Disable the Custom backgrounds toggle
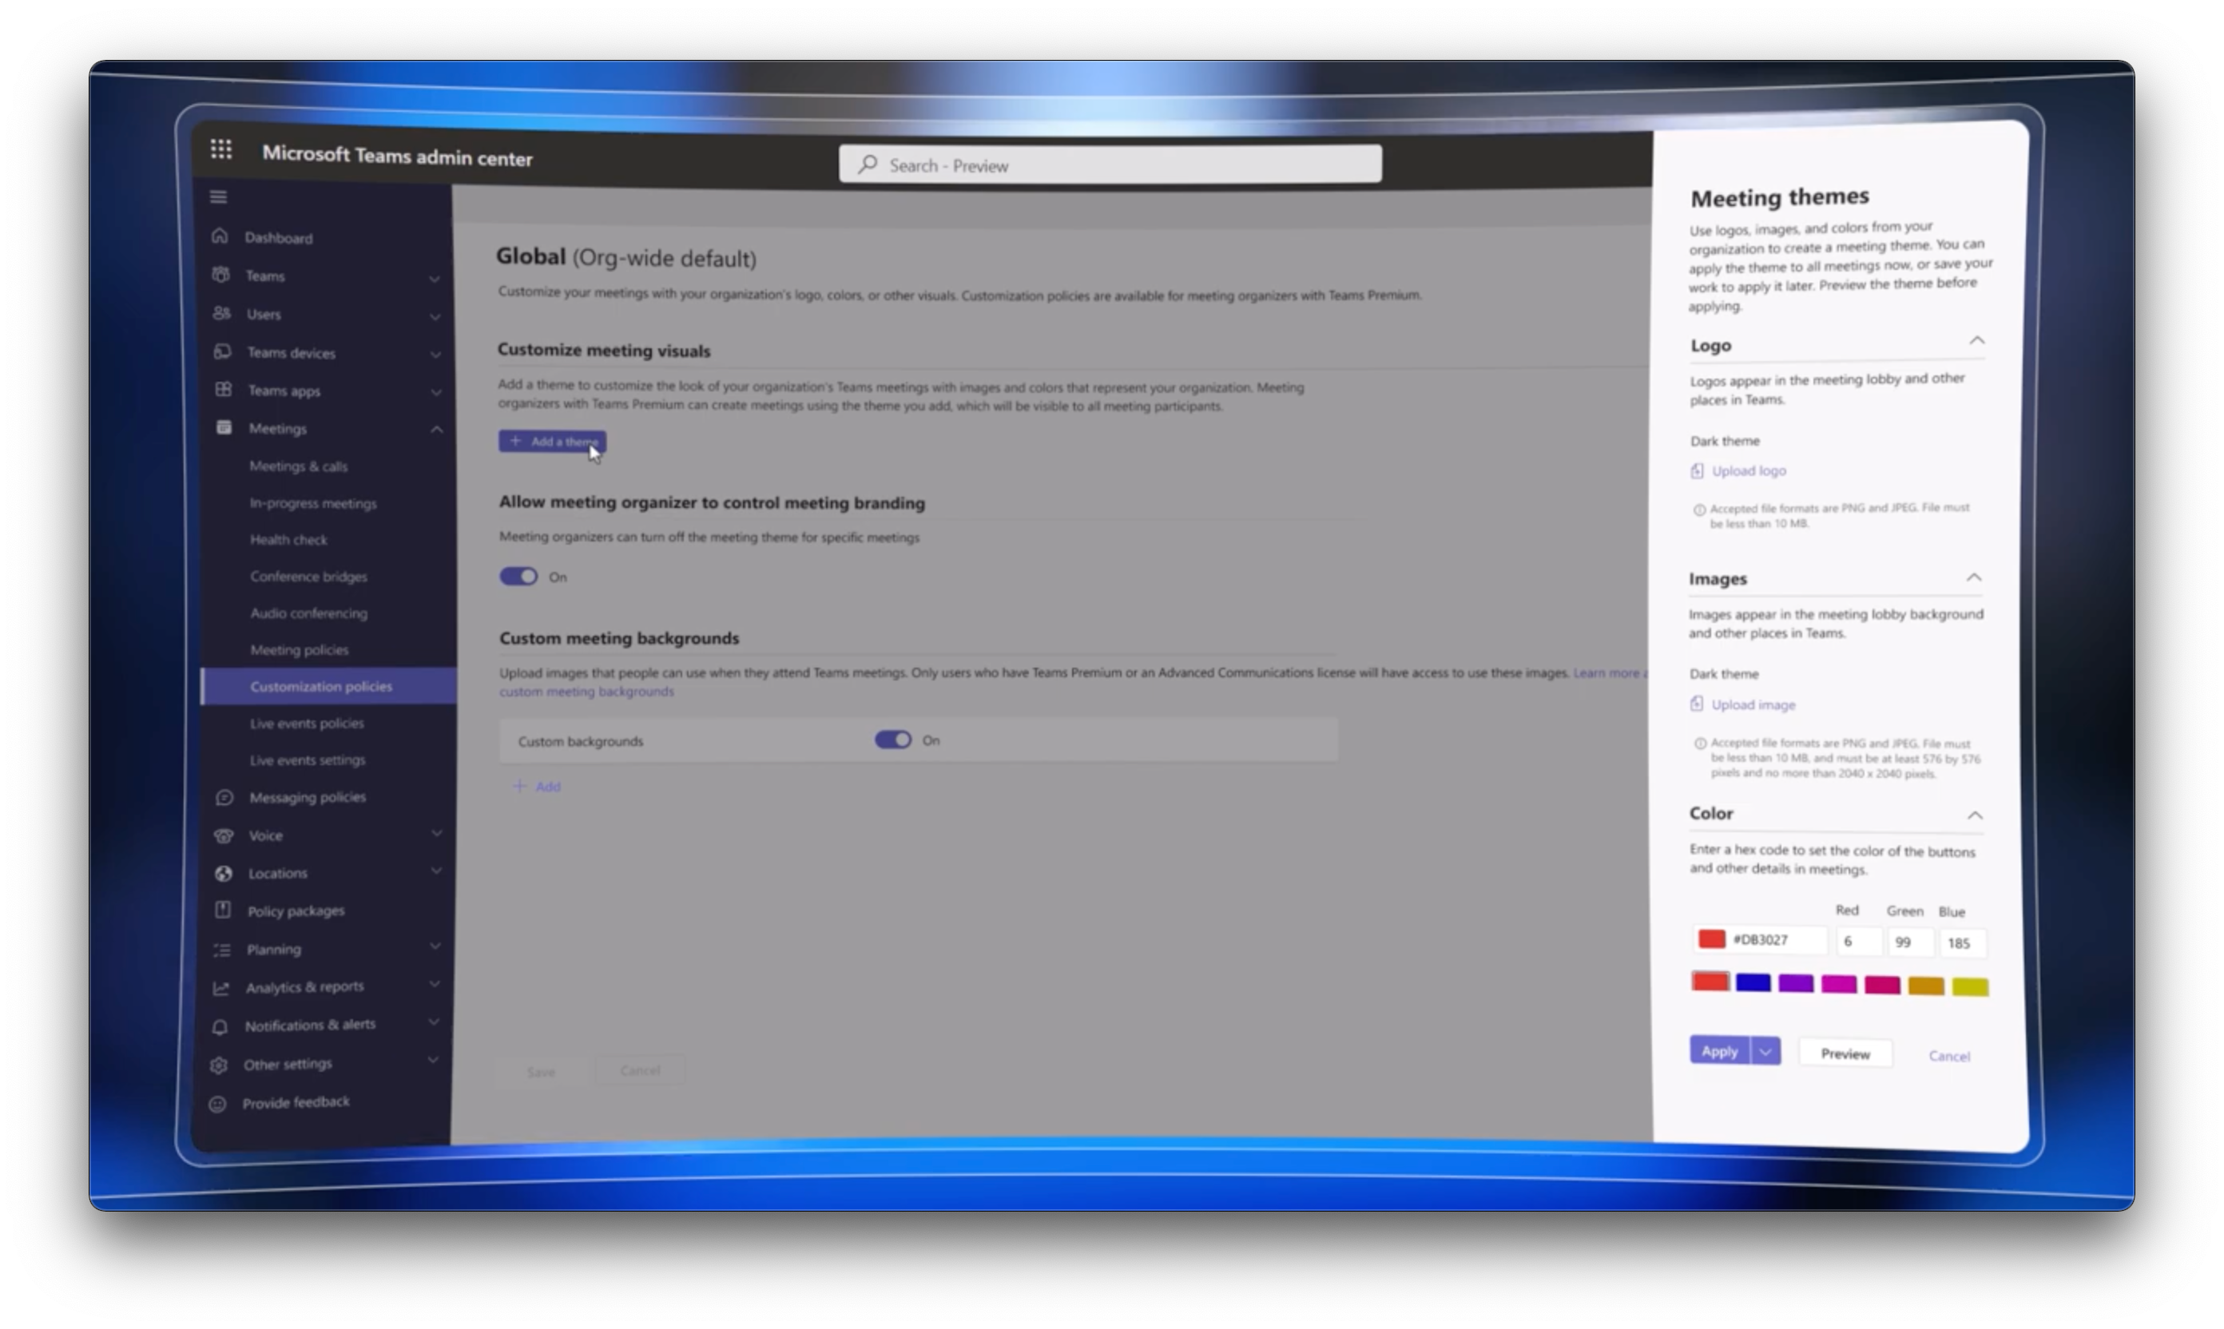 coord(892,740)
